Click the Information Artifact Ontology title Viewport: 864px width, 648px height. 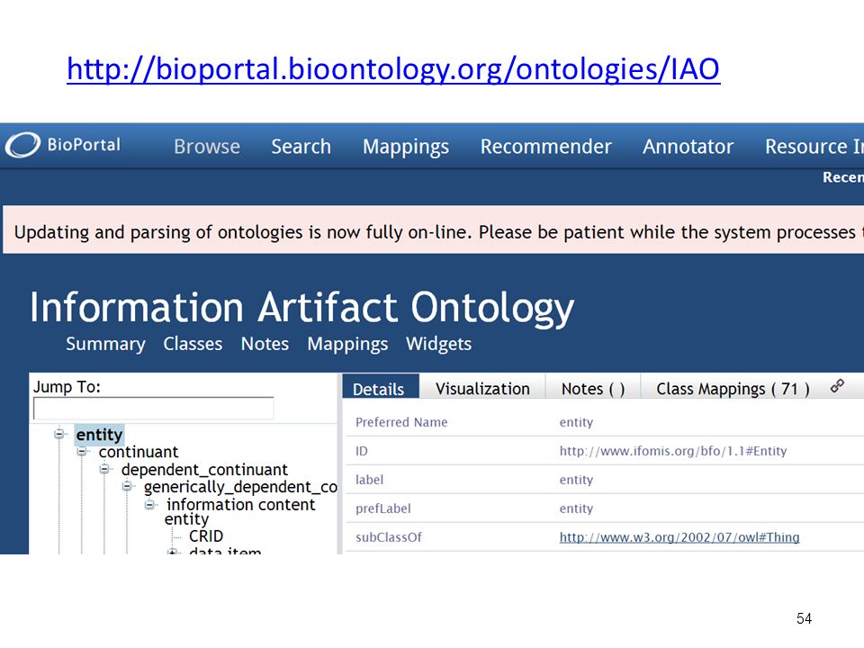pos(302,308)
